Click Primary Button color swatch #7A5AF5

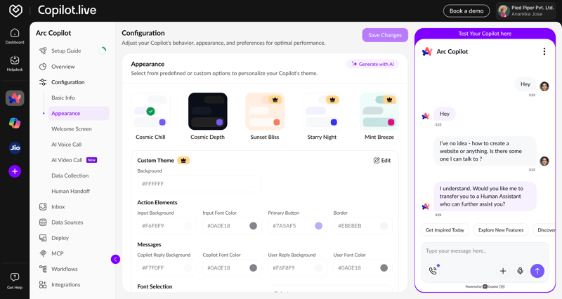coord(319,226)
